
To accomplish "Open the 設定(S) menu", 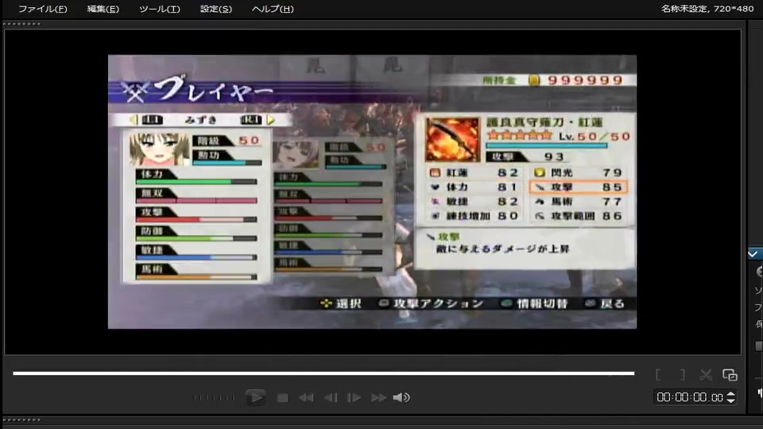I will coord(216,9).
